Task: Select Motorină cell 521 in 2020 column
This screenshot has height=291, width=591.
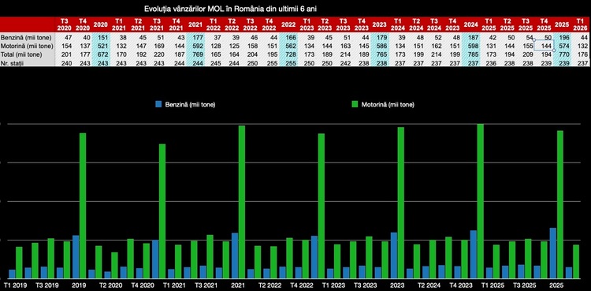Action: tap(102, 46)
